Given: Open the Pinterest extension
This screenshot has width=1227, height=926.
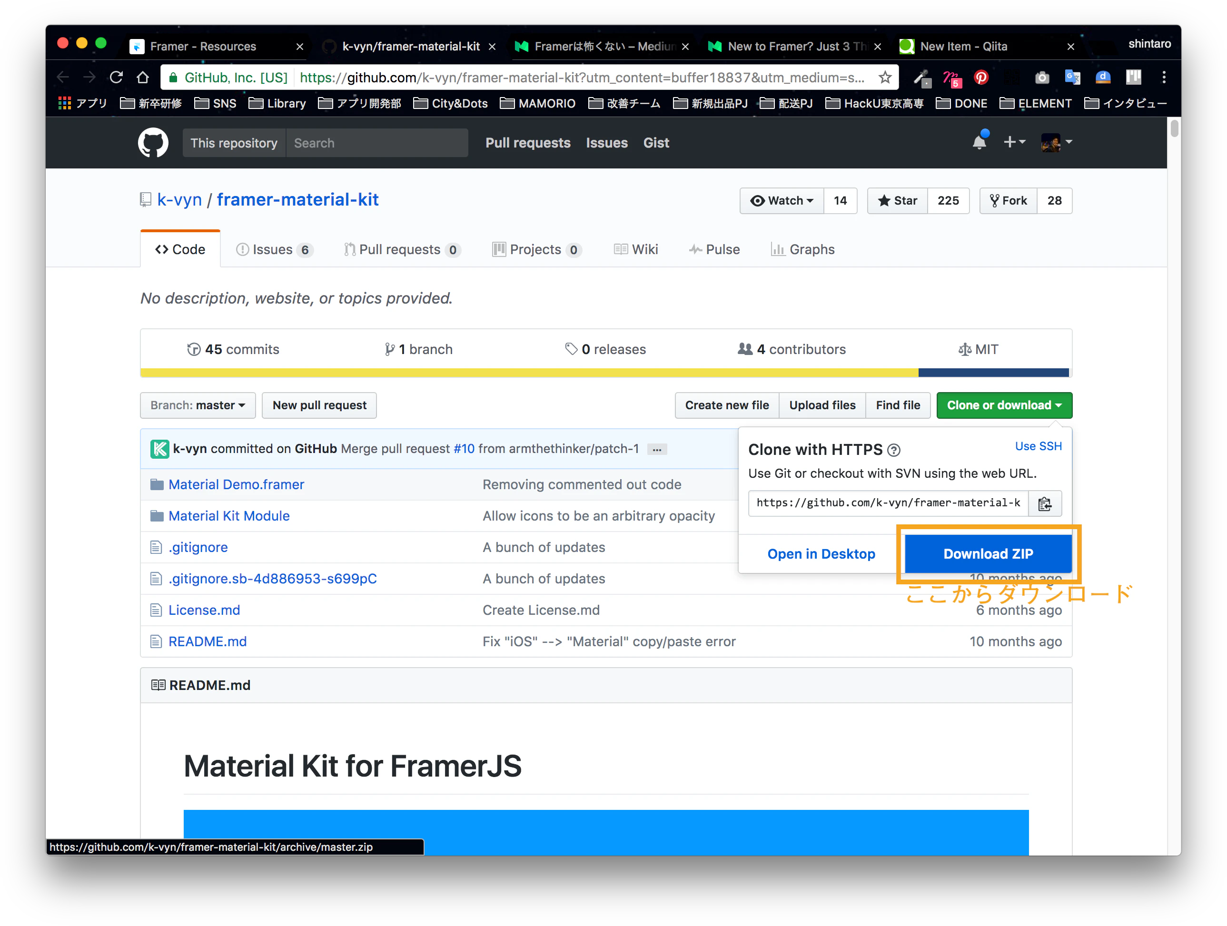Looking at the screenshot, I should 981,78.
